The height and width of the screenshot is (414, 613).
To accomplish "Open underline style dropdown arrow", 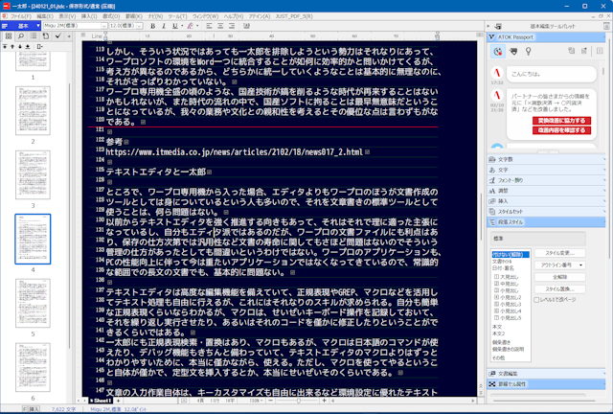I will [182, 26].
